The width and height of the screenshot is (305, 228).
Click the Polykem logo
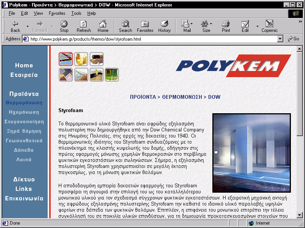[x=233, y=66]
